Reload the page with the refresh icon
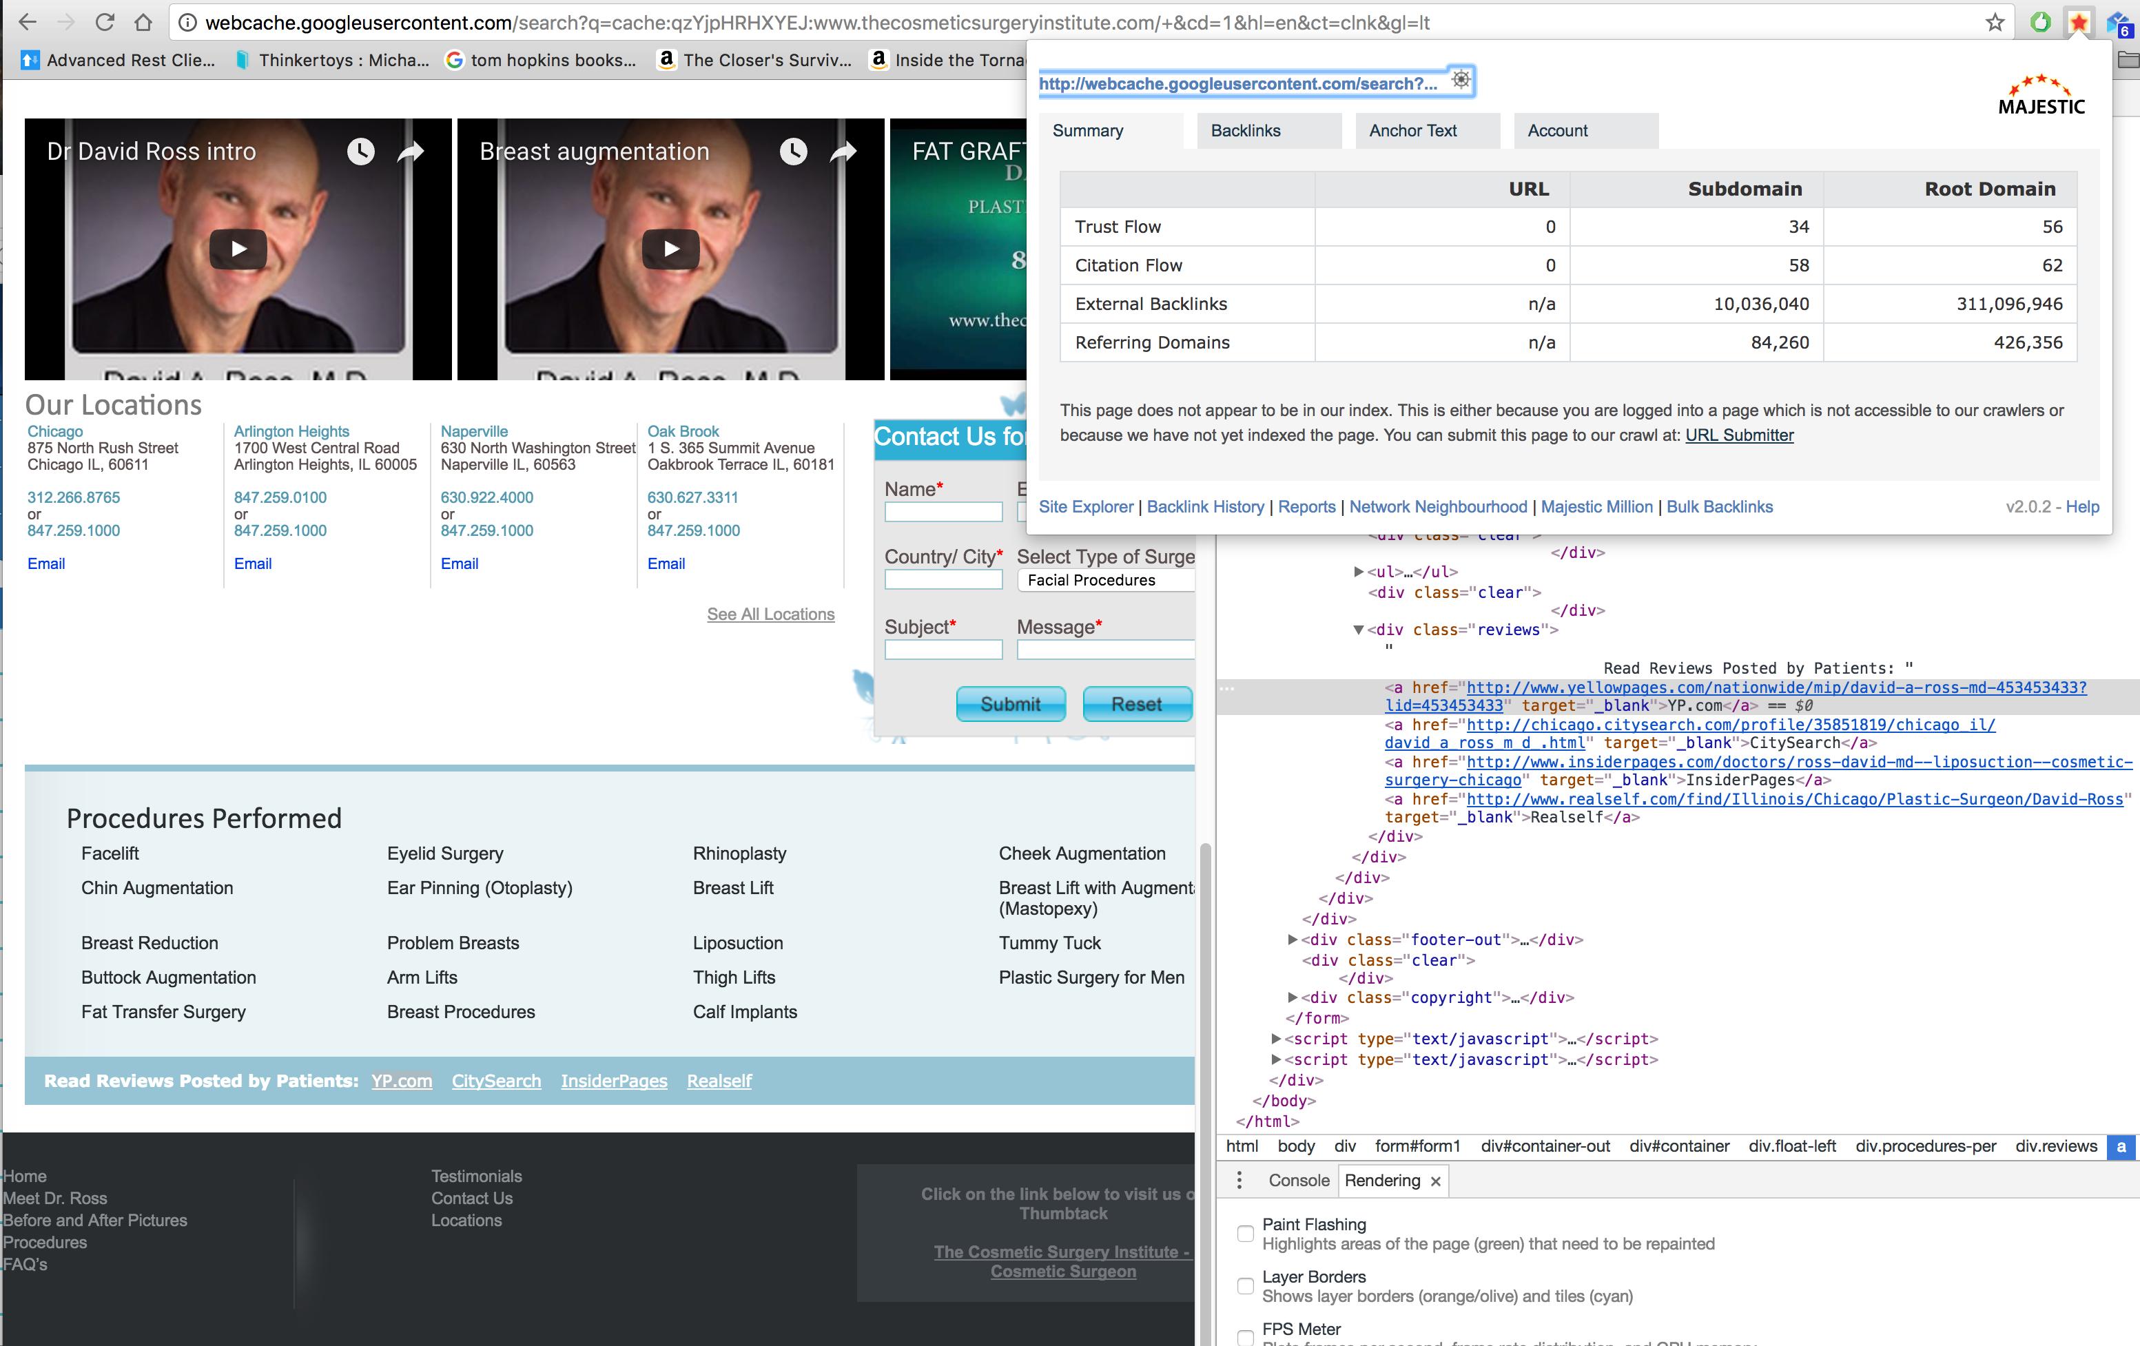The image size is (2140, 1346). coord(105,22)
